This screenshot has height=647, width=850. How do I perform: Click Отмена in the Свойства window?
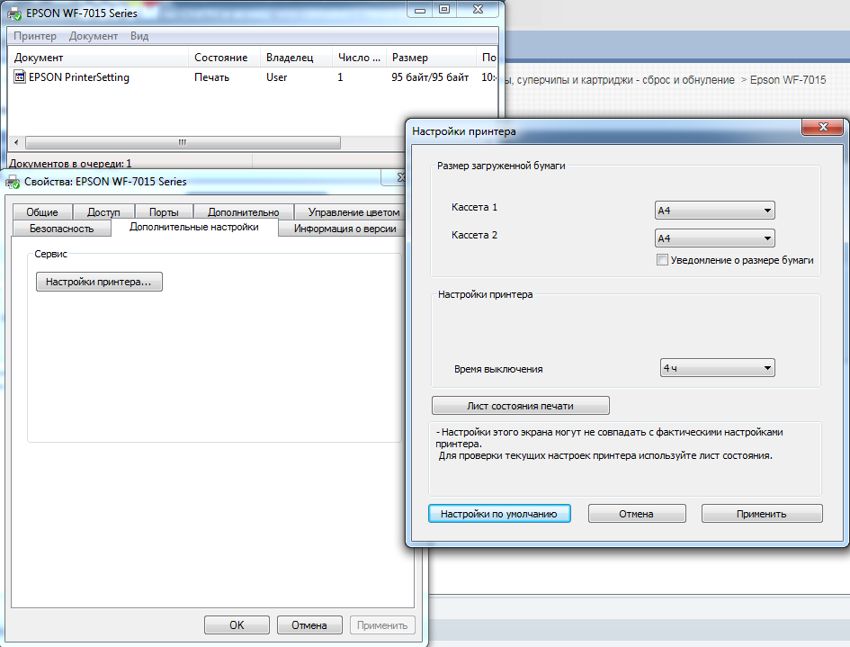[309, 625]
